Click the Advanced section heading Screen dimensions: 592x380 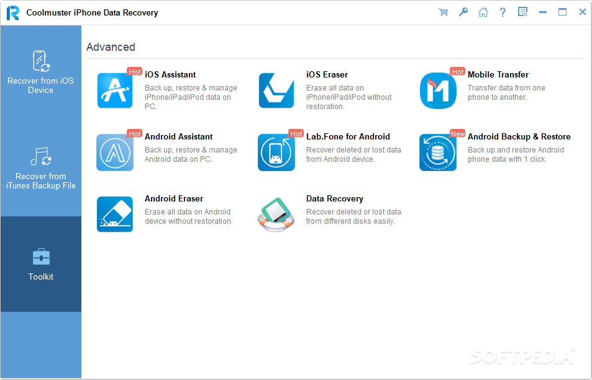pyautogui.click(x=111, y=47)
